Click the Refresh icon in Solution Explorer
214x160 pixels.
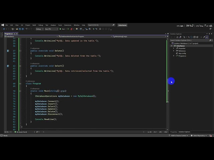click(x=192, y=37)
